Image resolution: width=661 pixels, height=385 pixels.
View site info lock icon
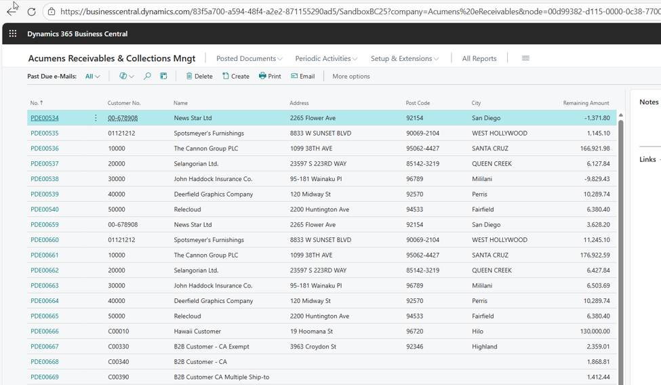tap(52, 12)
